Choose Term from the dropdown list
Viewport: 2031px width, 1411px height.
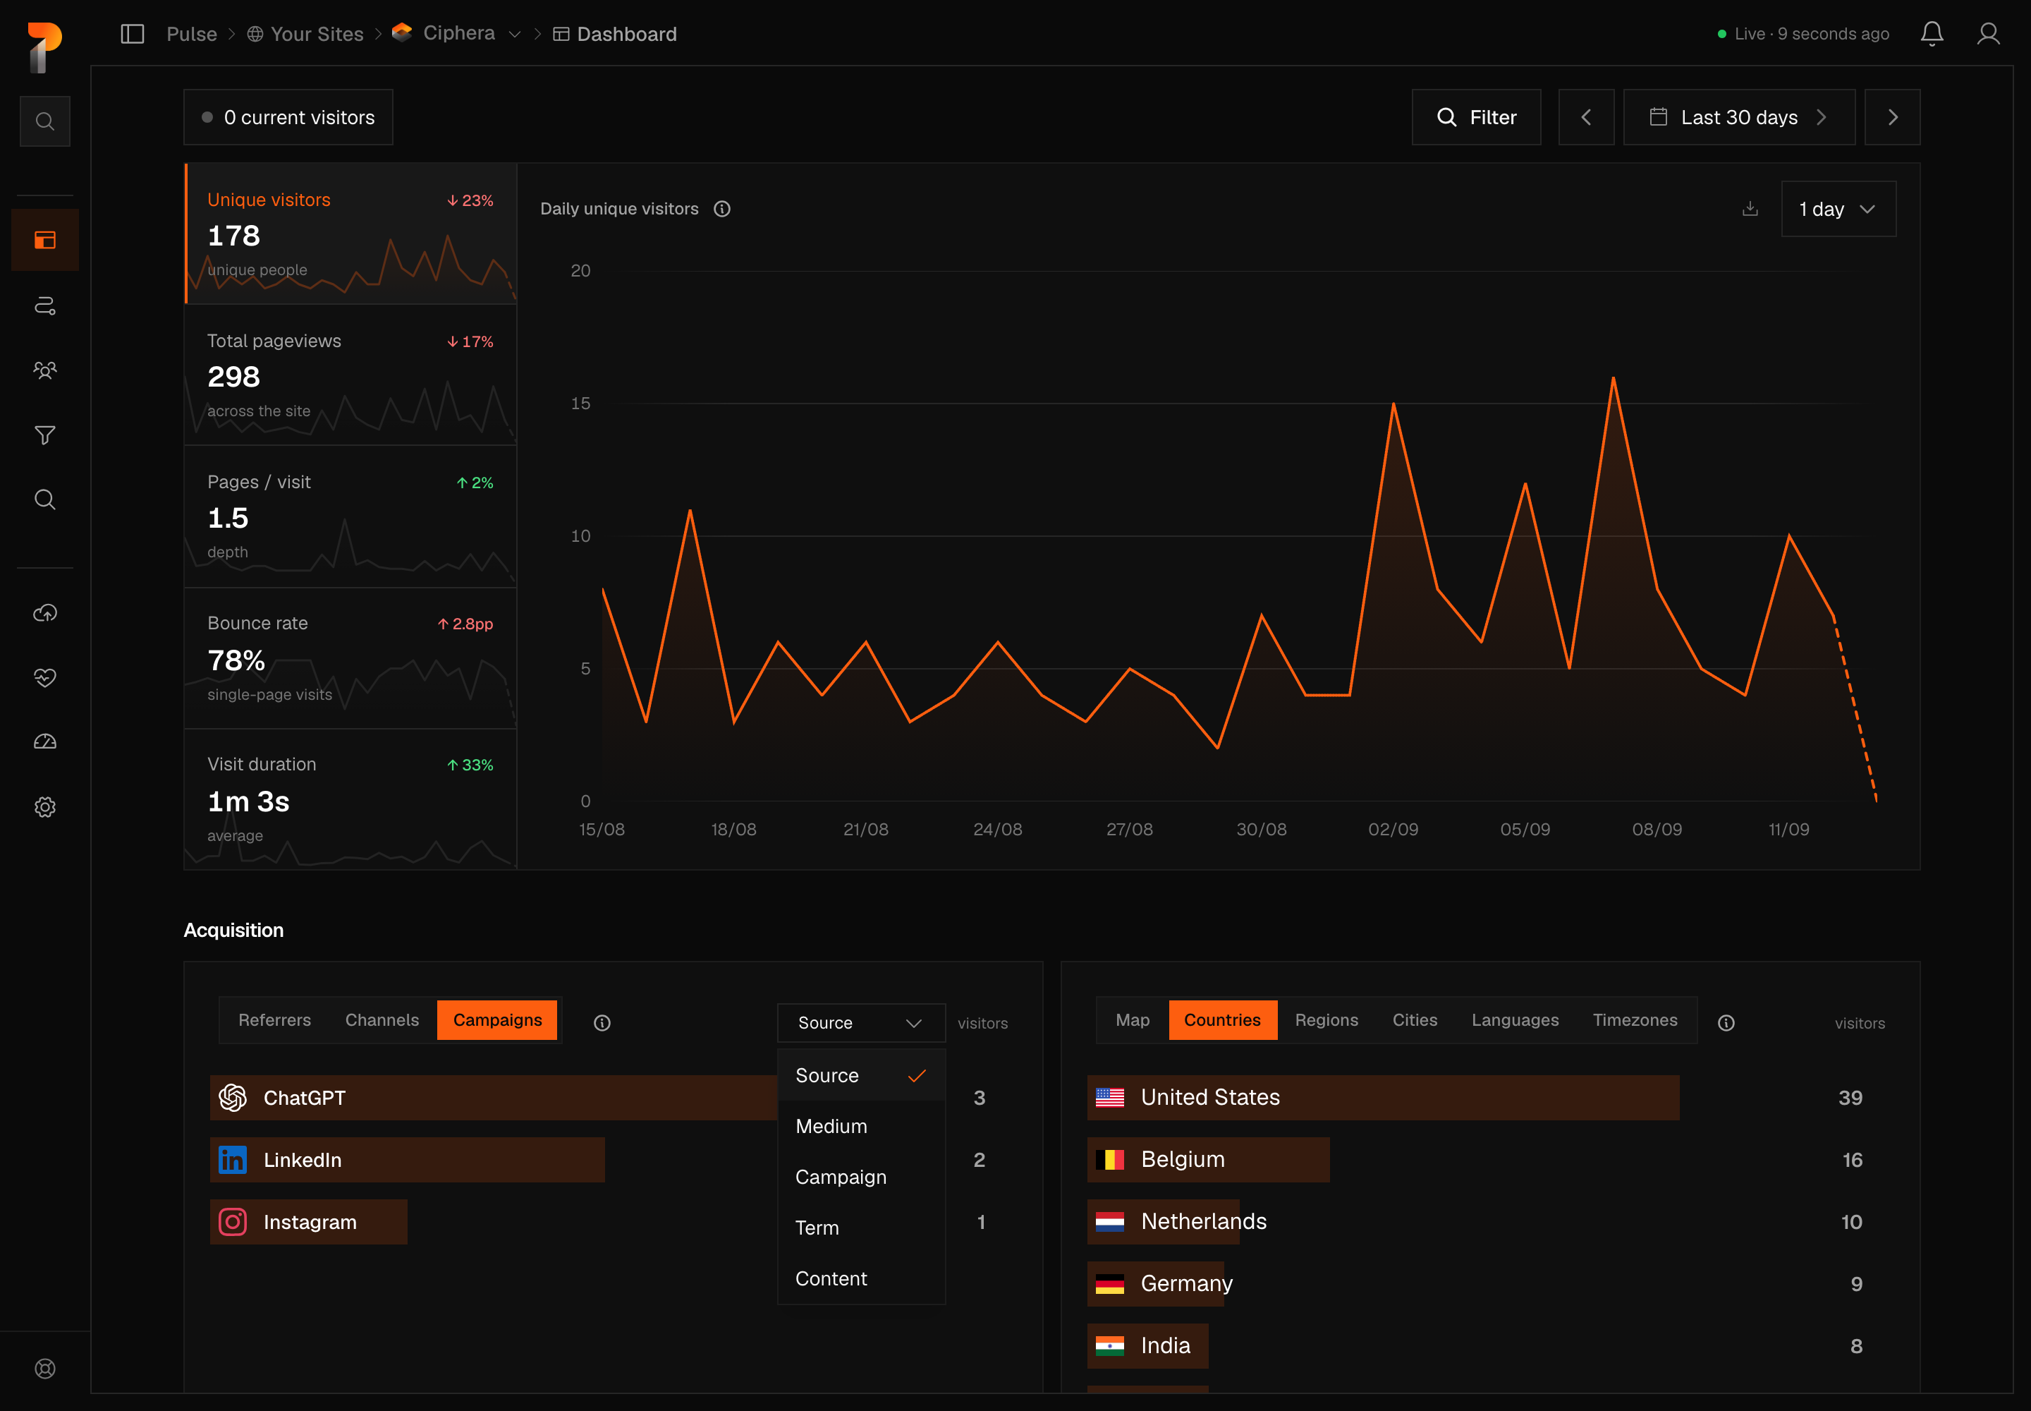coord(861,1228)
